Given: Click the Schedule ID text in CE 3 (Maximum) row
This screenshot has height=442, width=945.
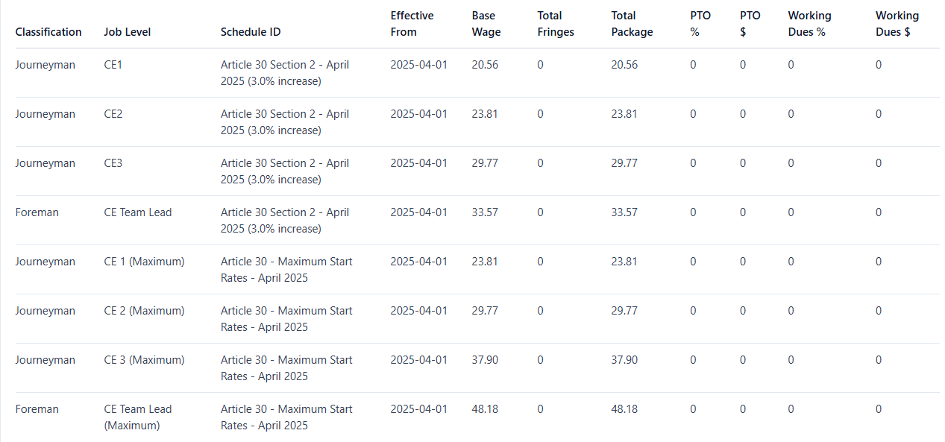Looking at the screenshot, I should tap(286, 368).
